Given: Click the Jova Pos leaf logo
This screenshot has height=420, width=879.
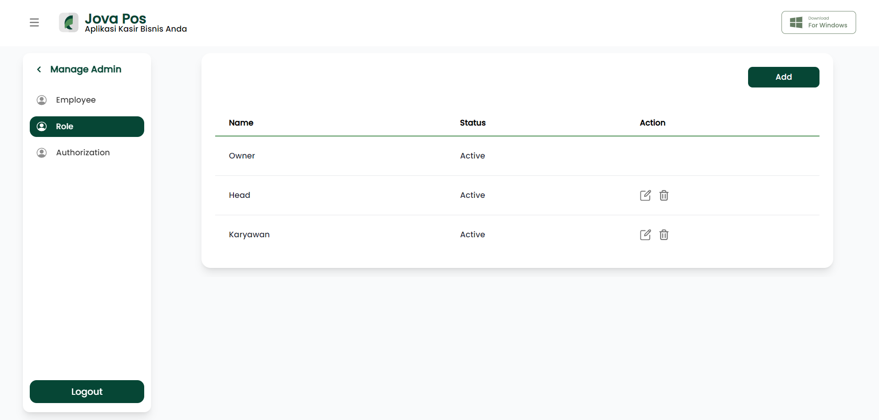Looking at the screenshot, I should (69, 22).
